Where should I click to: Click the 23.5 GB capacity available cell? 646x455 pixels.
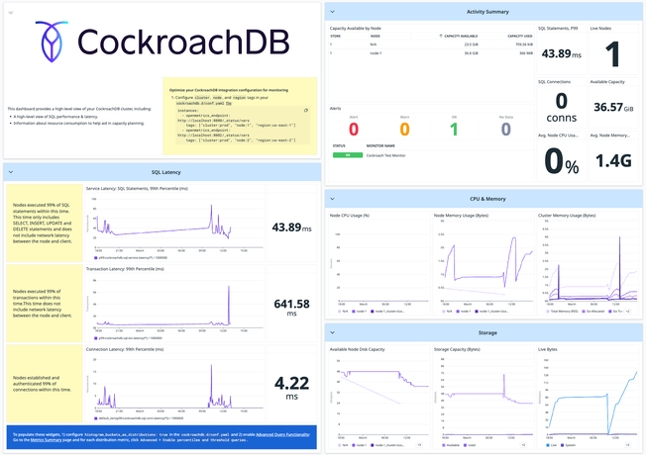click(471, 45)
